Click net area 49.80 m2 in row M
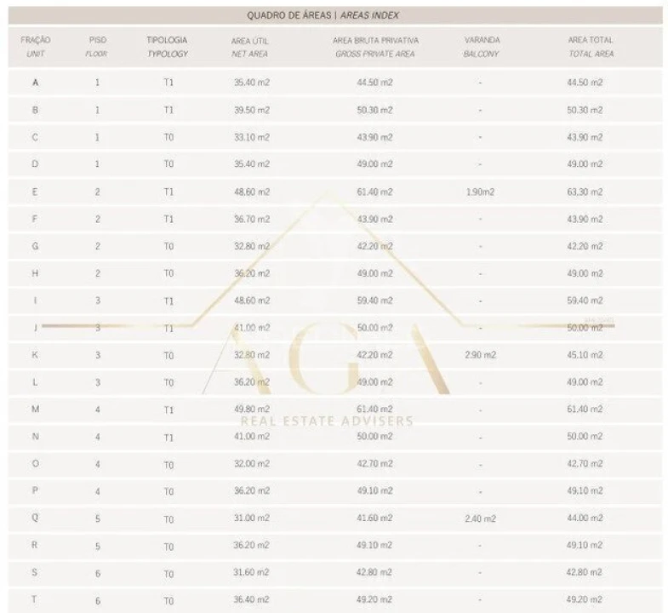Image resolution: width=668 pixels, height=613 pixels. click(x=252, y=410)
